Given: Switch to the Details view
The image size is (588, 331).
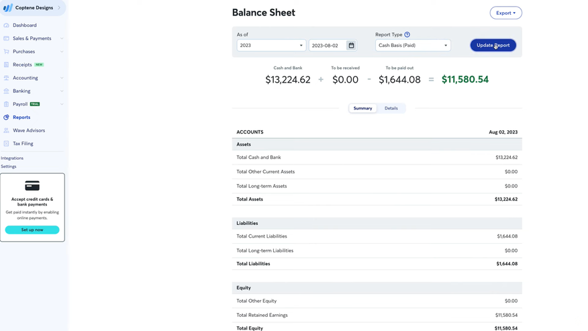Looking at the screenshot, I should (x=391, y=108).
